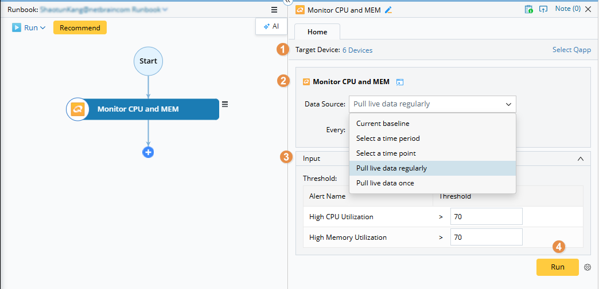Collapse the left pane with double-chevron
Image resolution: width=599 pixels, height=289 pixels.
288,2
